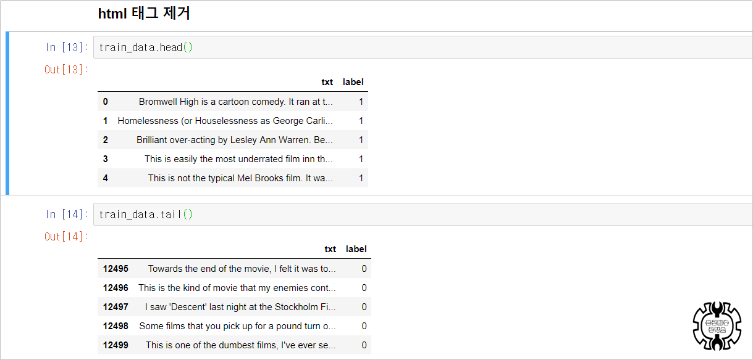This screenshot has width=753, height=360.
Task: Click the txt column header in tail table
Action: click(x=330, y=249)
